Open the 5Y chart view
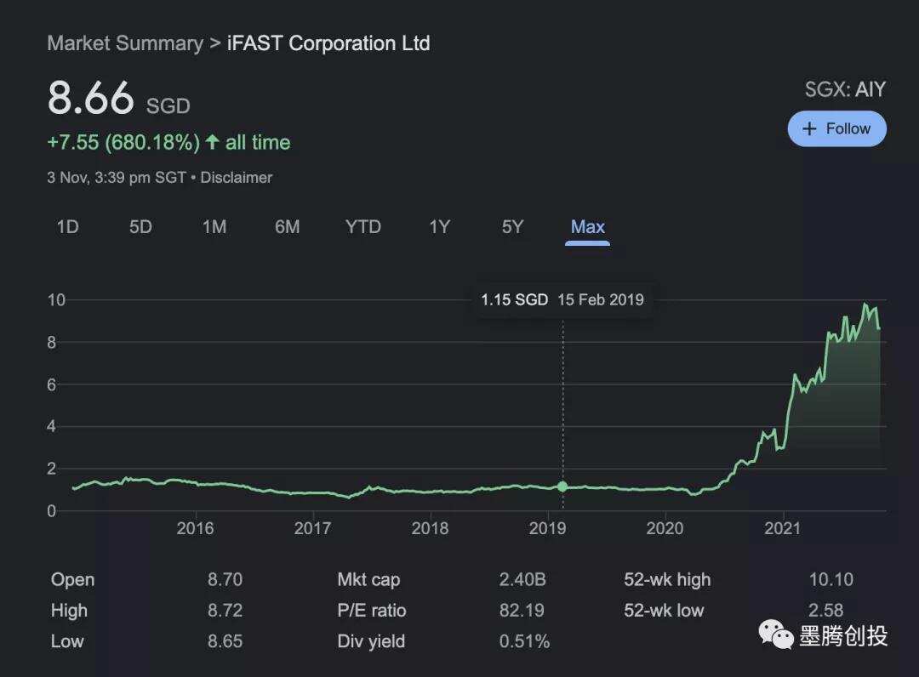This screenshot has height=677, width=919. point(511,227)
